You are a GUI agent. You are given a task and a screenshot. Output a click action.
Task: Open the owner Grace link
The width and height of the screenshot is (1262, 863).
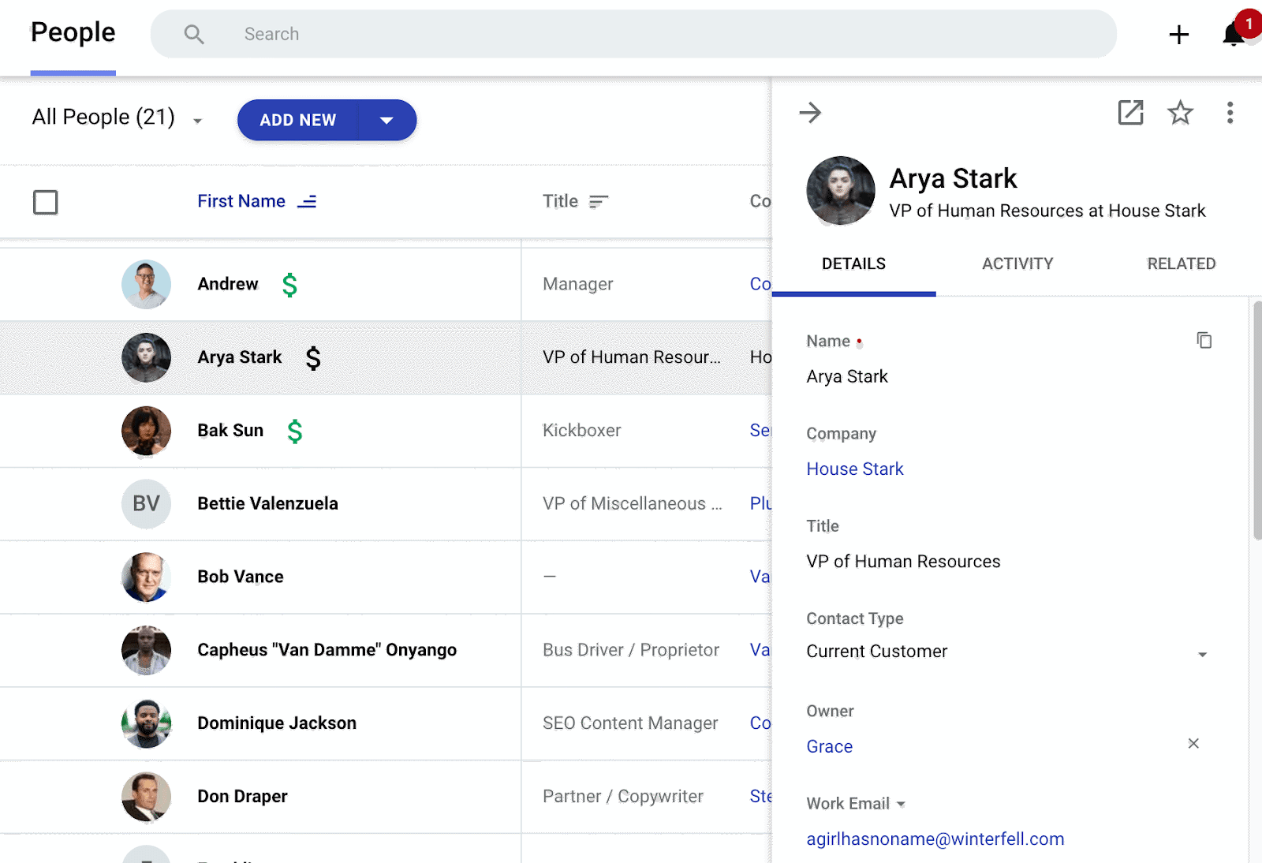coord(829,746)
